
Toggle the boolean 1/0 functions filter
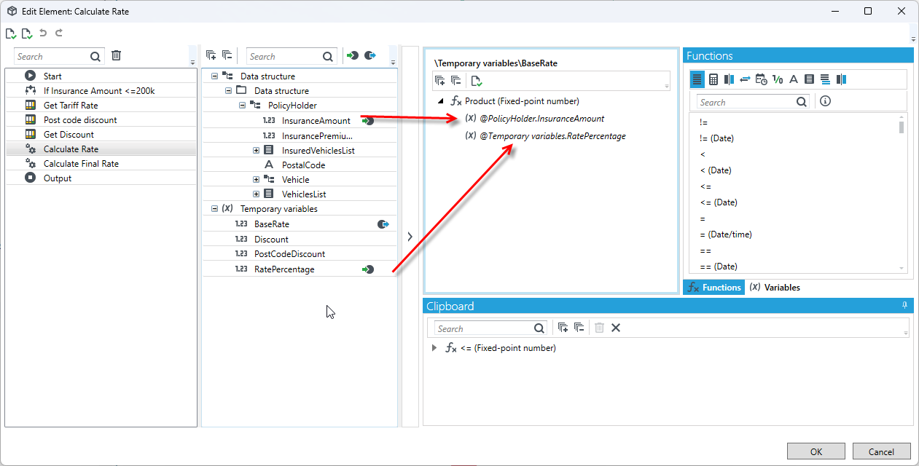(778, 79)
